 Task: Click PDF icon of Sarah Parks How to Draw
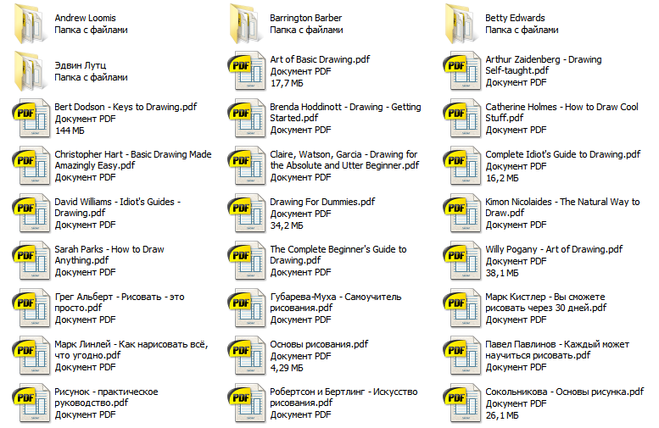point(32,260)
